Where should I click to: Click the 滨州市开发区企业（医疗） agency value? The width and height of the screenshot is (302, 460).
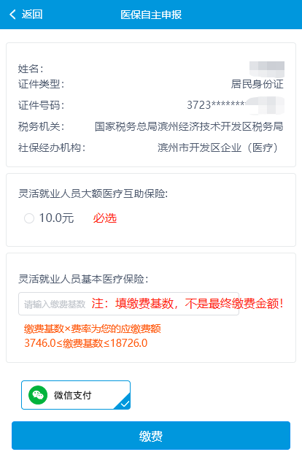pos(218,147)
